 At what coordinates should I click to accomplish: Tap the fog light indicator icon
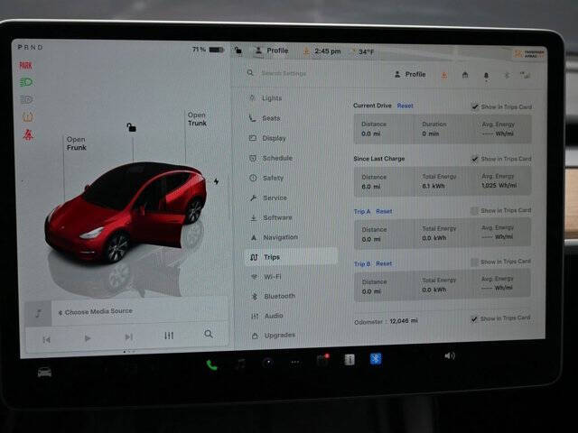coord(26,99)
